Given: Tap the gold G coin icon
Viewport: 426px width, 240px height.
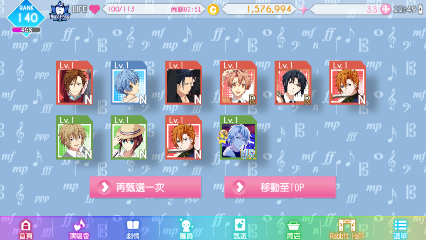Looking at the screenshot, I should (213, 10).
